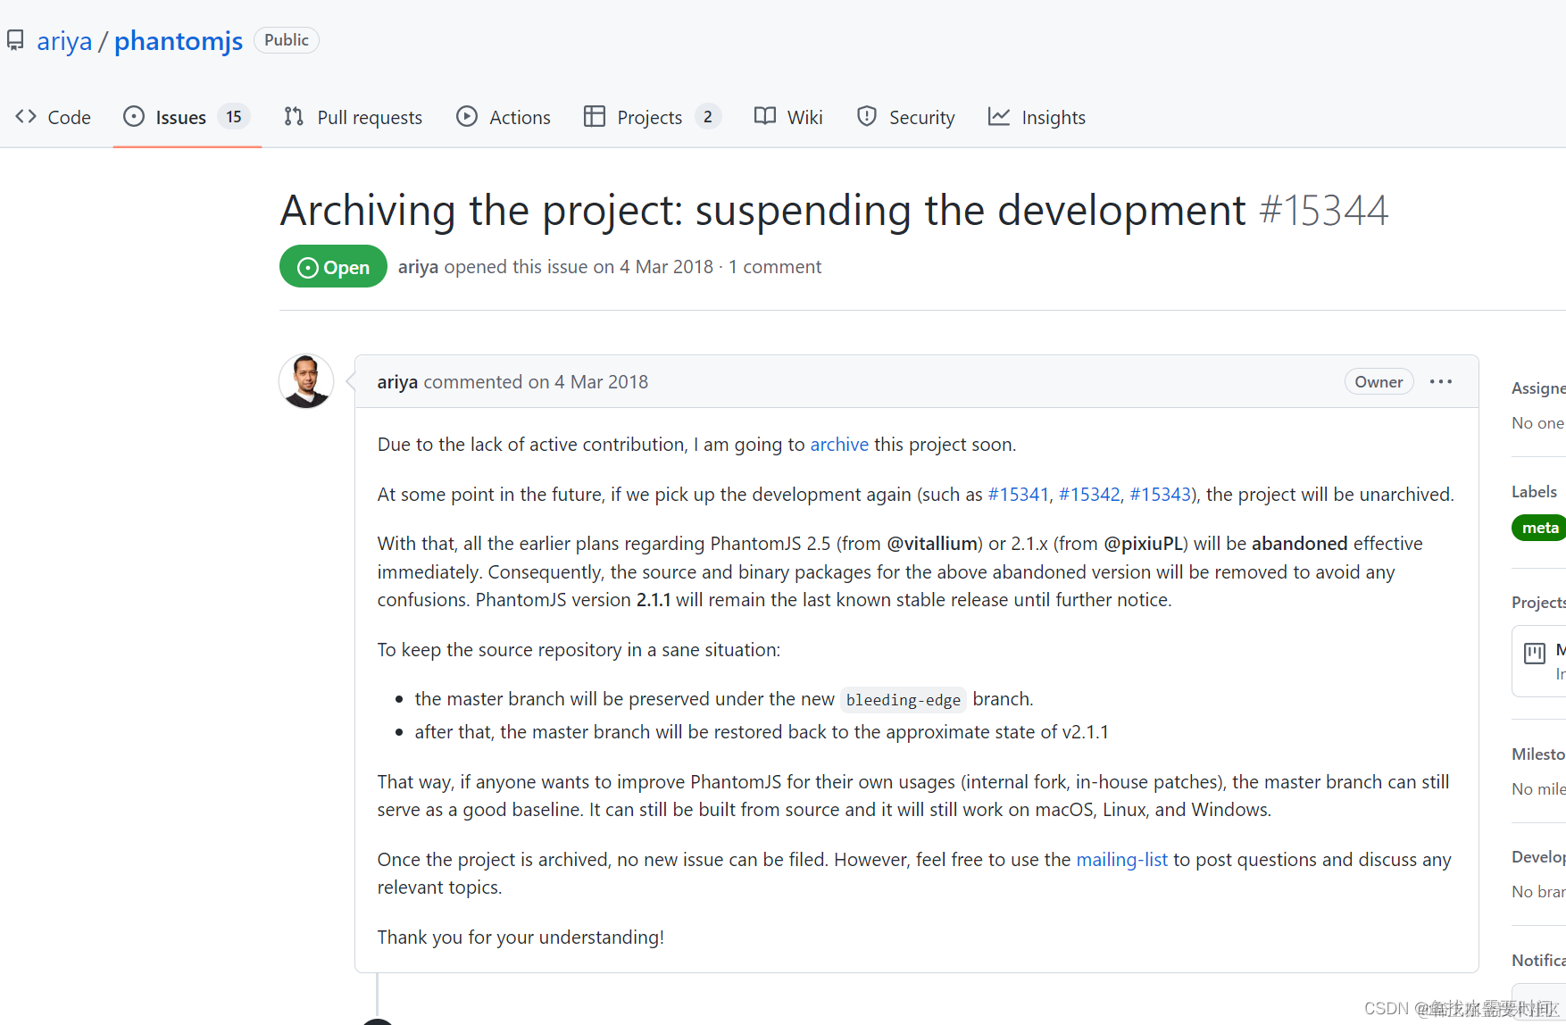Click the Projects table icon
This screenshot has height=1025, width=1566.
point(594,117)
